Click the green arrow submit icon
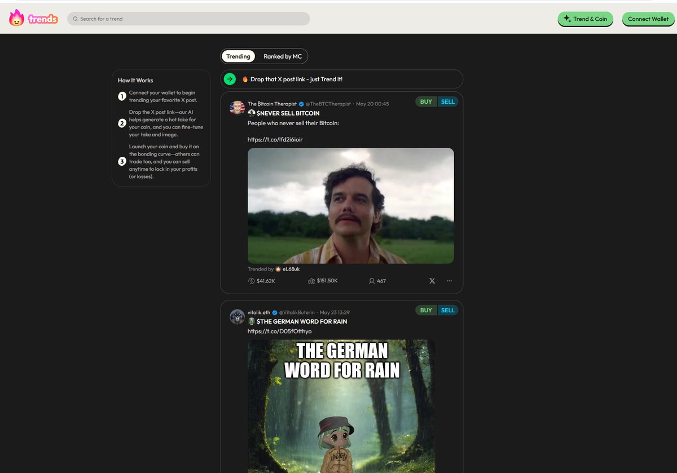This screenshot has width=677, height=473. click(x=230, y=79)
